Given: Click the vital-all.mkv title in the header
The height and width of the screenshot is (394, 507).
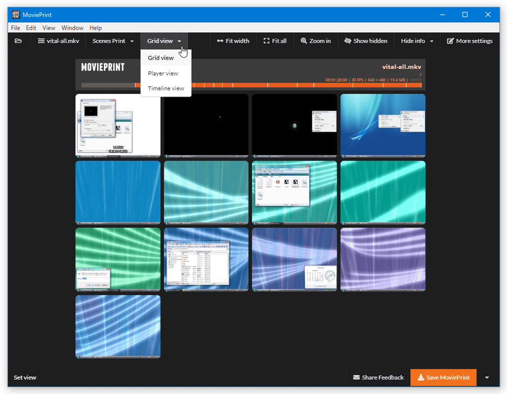Looking at the screenshot, I should pos(401,67).
